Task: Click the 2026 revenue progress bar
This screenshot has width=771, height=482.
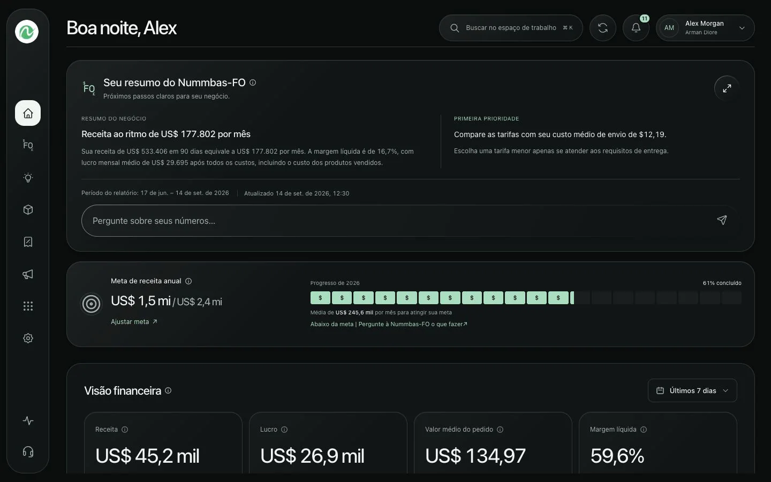Action: pyautogui.click(x=526, y=298)
